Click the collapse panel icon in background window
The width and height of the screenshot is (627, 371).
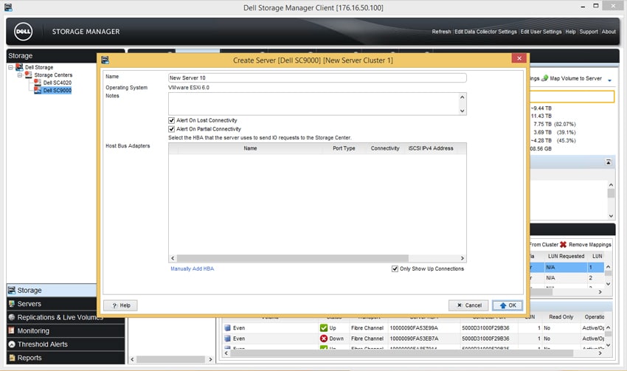609,162
